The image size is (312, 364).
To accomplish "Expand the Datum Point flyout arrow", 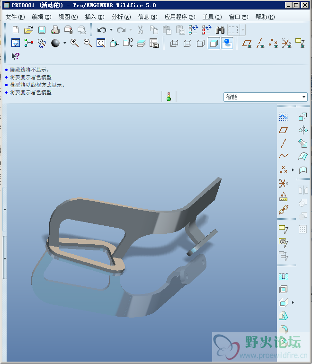I will pyautogui.click(x=293, y=170).
